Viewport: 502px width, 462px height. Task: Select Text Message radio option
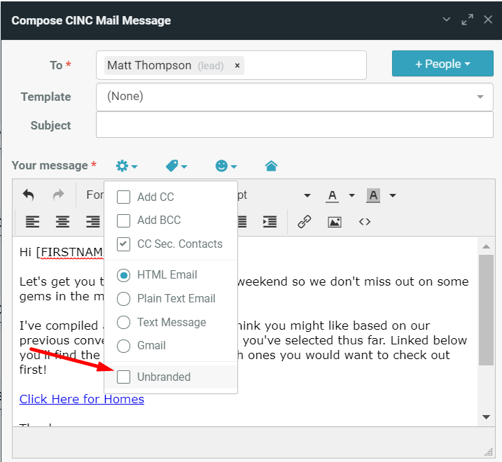click(x=124, y=322)
